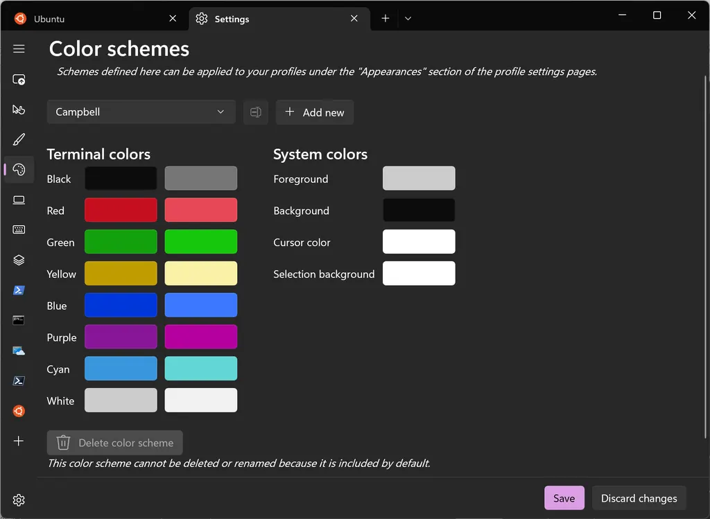The height and width of the screenshot is (519, 710).
Task: Click Discard changes button
Action: click(x=639, y=498)
